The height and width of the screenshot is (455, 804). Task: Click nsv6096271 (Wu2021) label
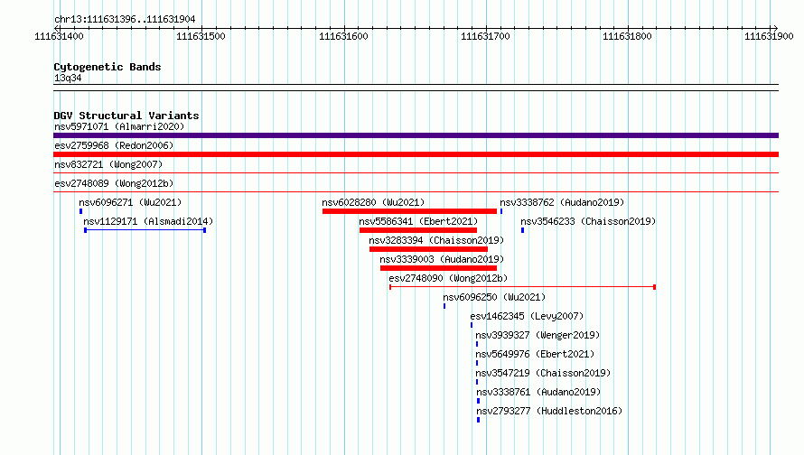click(x=130, y=202)
